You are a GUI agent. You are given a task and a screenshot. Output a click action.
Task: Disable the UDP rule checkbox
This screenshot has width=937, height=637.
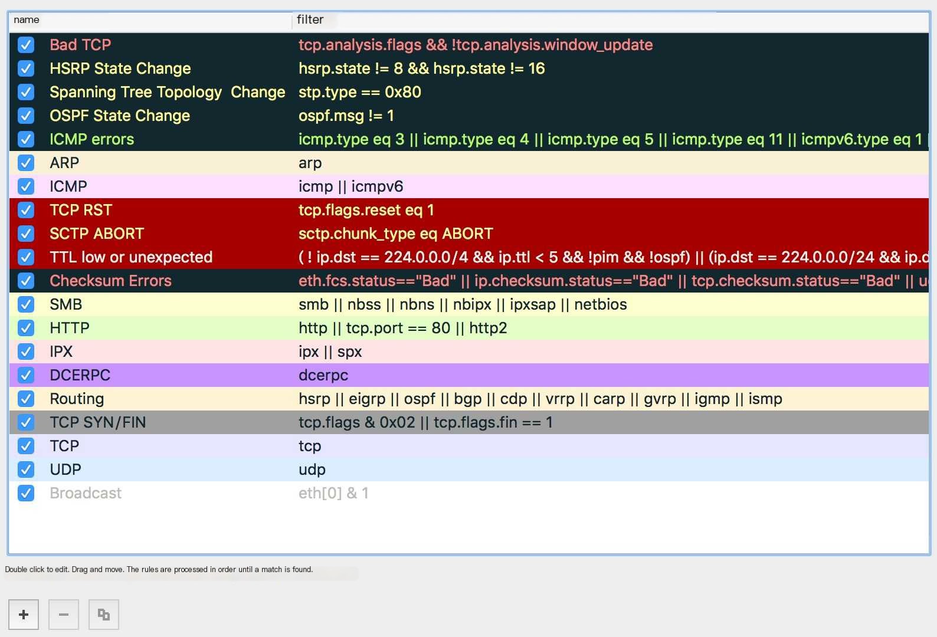tap(26, 469)
